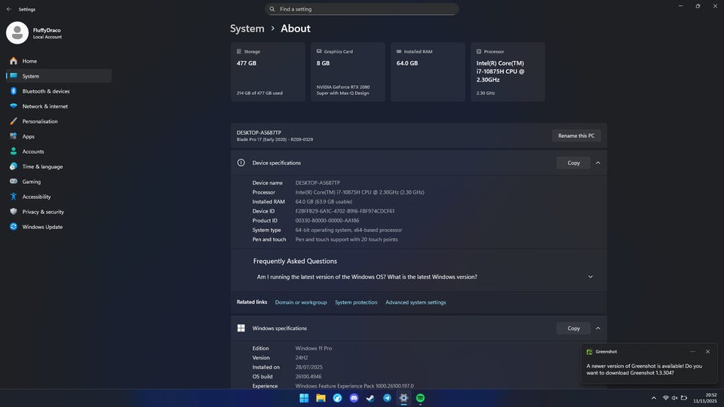This screenshot has height=407, width=724.
Task: Click the Windows Update sync icon
Action: click(14, 227)
